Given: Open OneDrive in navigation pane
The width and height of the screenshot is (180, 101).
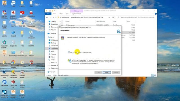Looking at the screenshot, I should click(53, 34).
